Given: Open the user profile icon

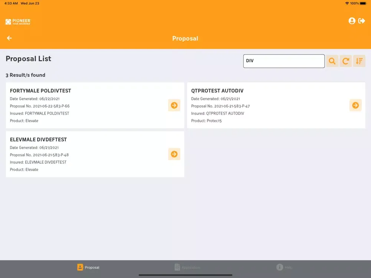Looking at the screenshot, I should (x=352, y=21).
